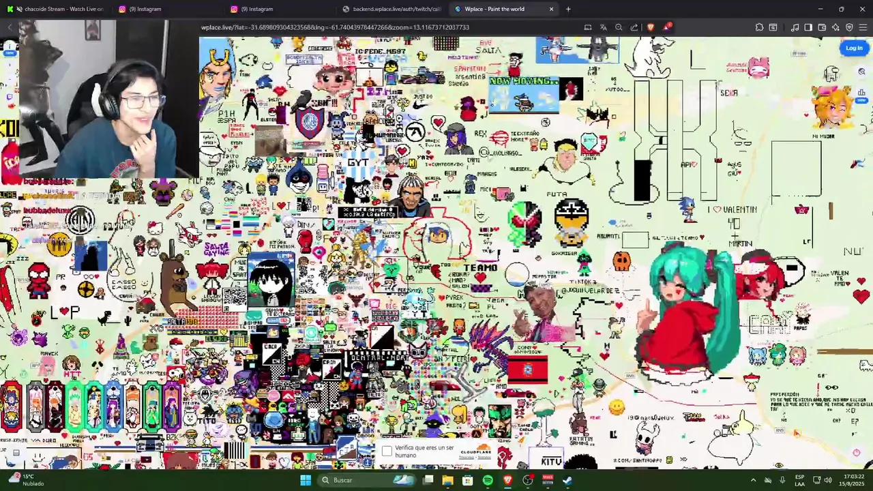
Task: Open the weather widget showing Nublado
Action: 26,480
